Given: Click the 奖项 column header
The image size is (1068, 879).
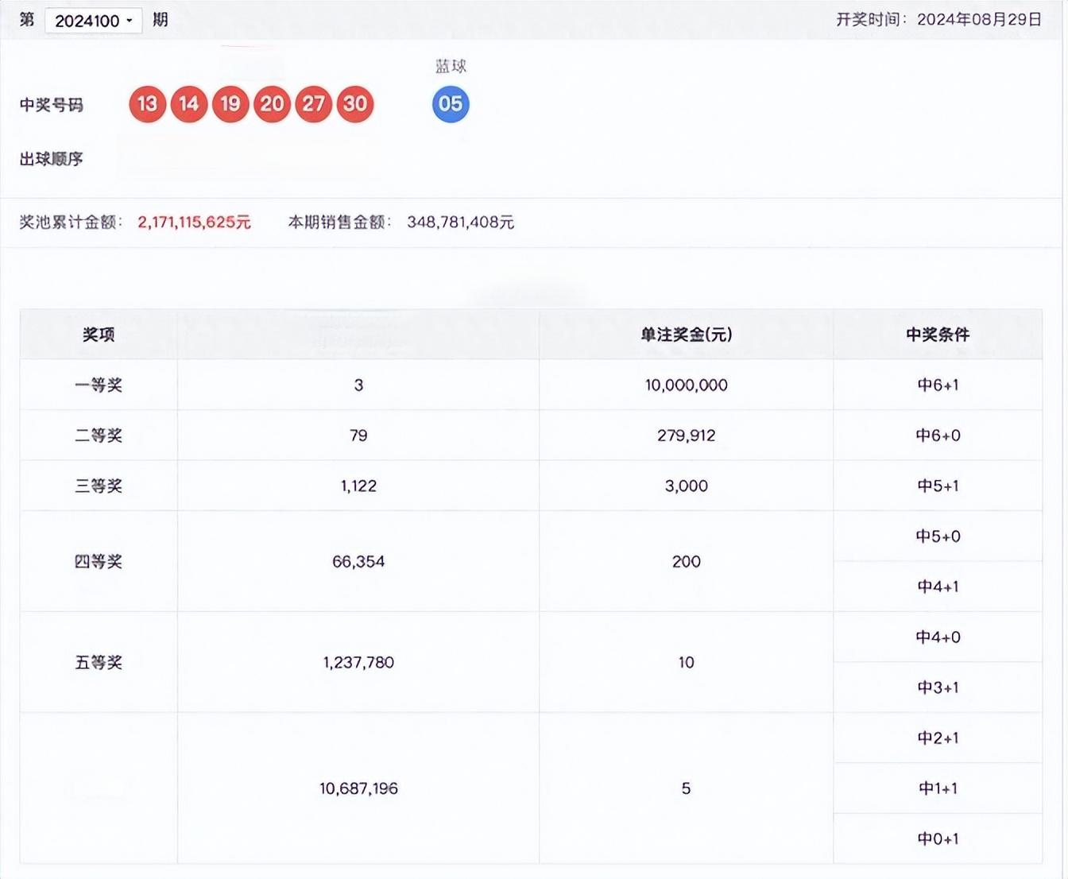Looking at the screenshot, I should click(x=99, y=335).
